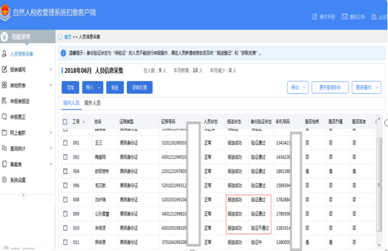Click the 申报表报送 document icon in sidebar
This screenshot has width=388, height=251.
[x=5, y=101]
